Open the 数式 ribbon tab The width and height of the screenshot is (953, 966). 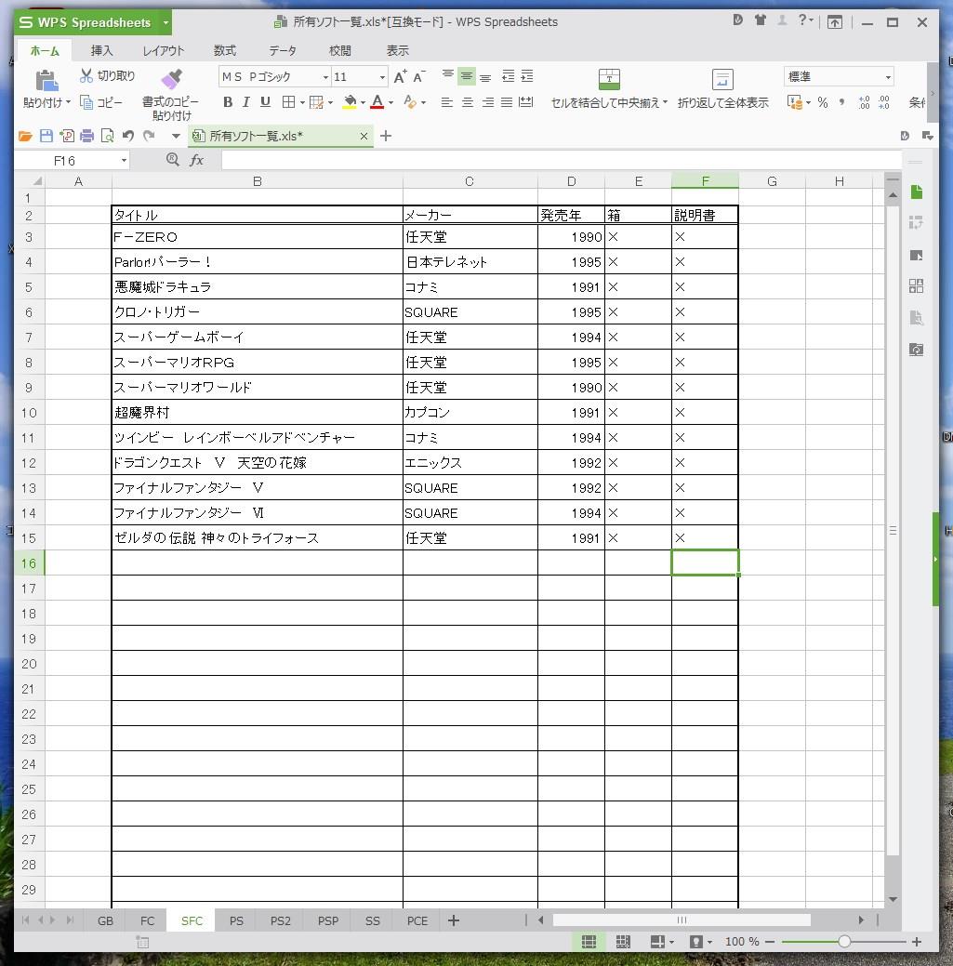(225, 50)
